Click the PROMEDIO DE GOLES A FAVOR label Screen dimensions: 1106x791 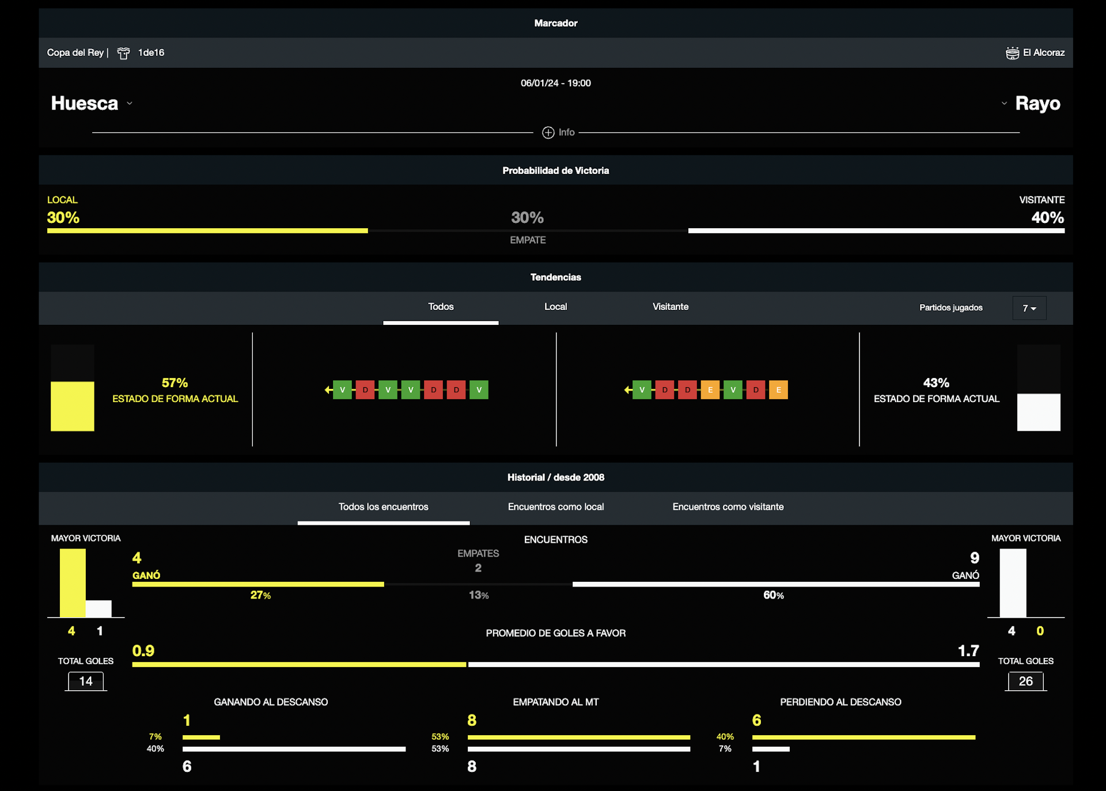pos(556,633)
